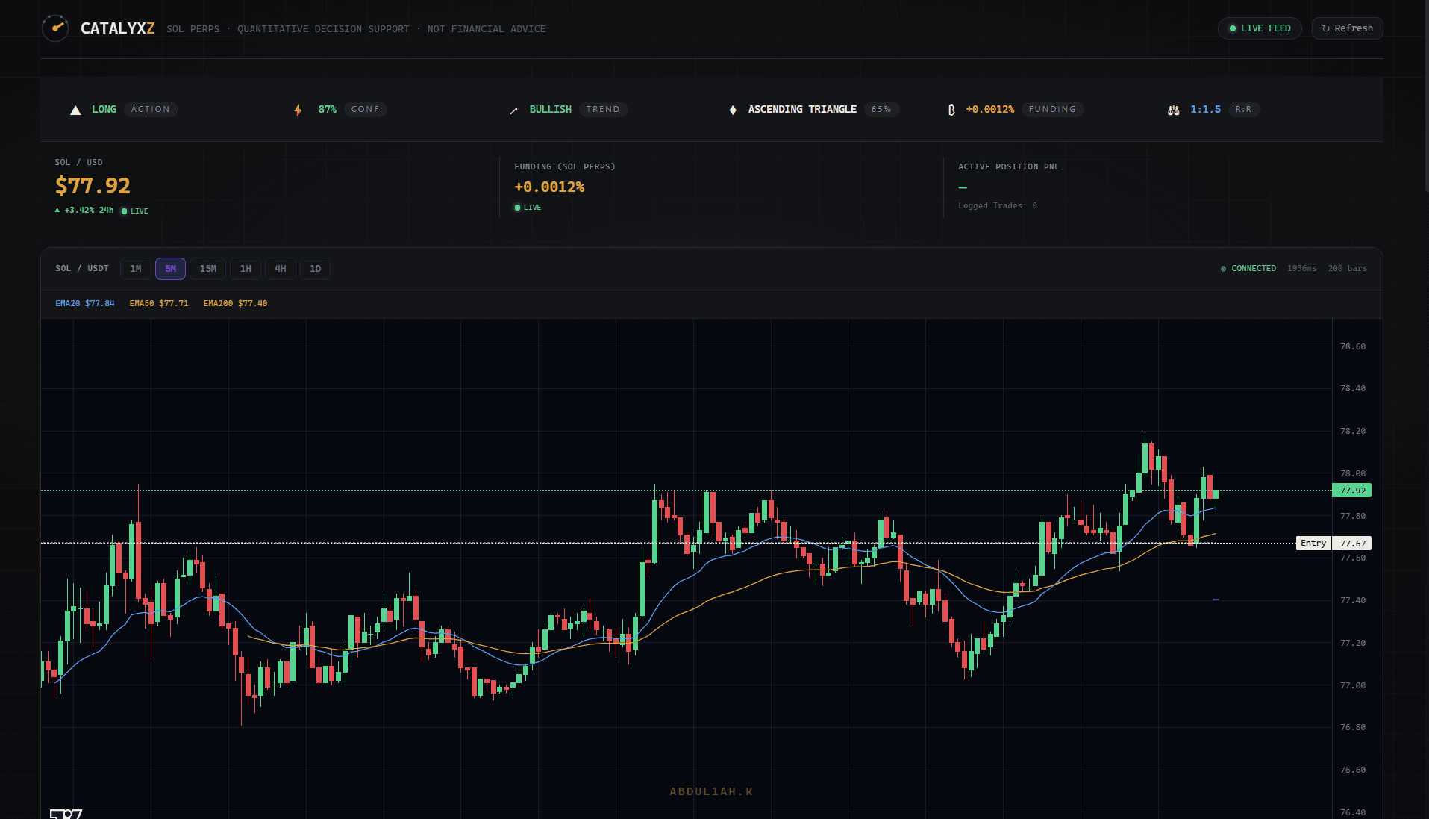
Task: Select the 4H timeframe tab
Action: [281, 269]
